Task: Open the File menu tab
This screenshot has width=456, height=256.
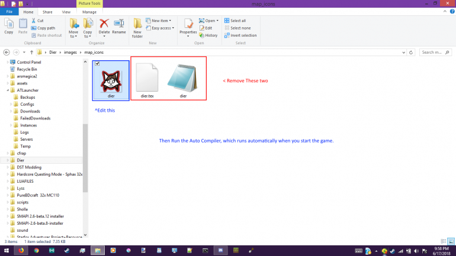Action: [9, 11]
